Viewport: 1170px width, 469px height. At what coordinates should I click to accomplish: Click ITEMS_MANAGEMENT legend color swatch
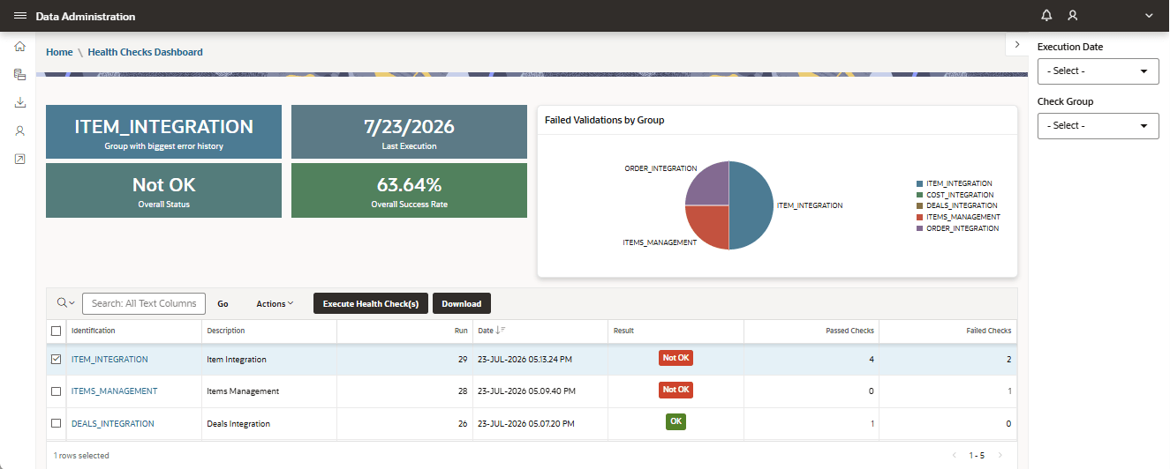click(920, 217)
